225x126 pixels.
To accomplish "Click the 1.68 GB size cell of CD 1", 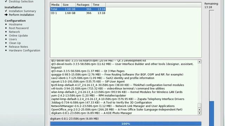I will point(70,13).
